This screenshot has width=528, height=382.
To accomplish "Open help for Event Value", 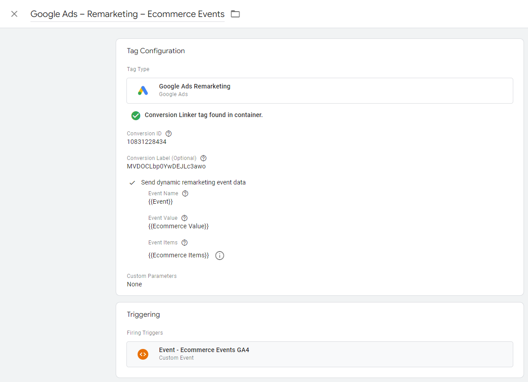I will pos(184,218).
